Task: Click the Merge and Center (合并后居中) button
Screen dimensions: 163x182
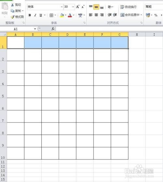Action: point(130,15)
